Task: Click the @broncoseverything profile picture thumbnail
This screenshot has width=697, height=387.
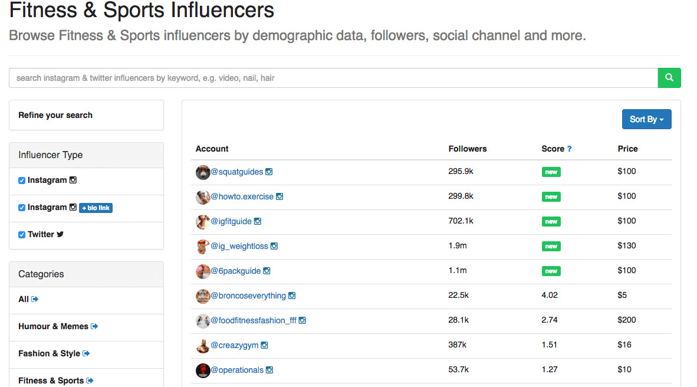Action: pos(203,296)
